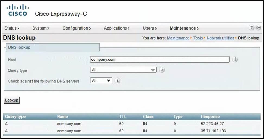
Task: Click the Query type column header
Action: point(15,117)
